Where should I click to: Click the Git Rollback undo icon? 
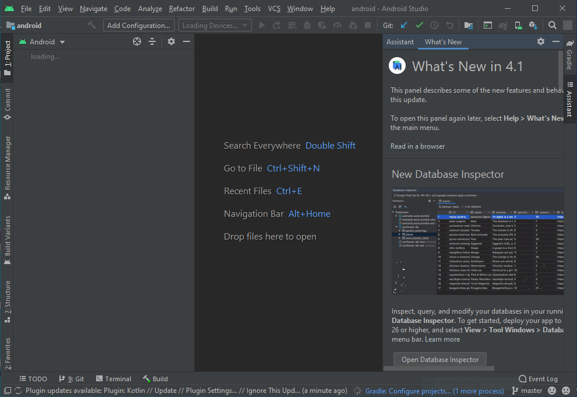(450, 26)
